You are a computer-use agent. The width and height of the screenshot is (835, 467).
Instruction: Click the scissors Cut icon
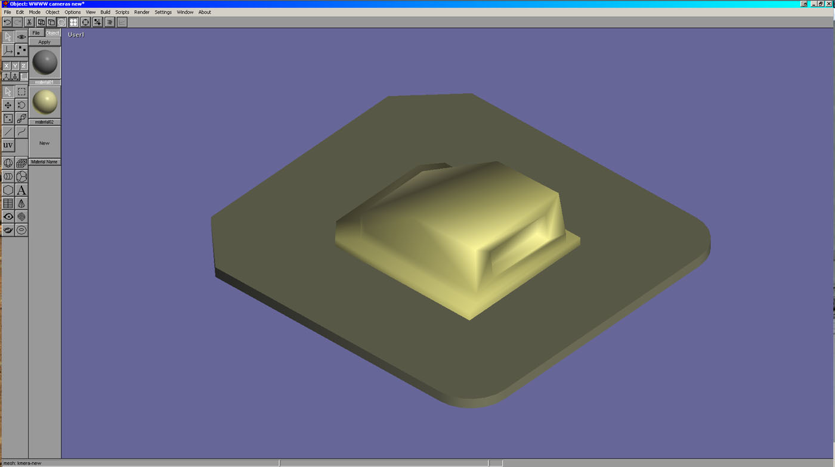29,22
